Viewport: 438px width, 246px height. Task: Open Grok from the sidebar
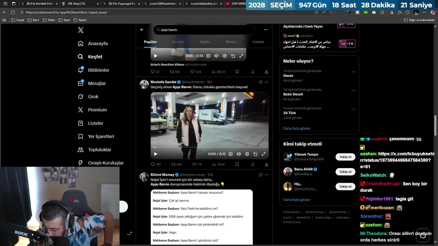pos(88,97)
